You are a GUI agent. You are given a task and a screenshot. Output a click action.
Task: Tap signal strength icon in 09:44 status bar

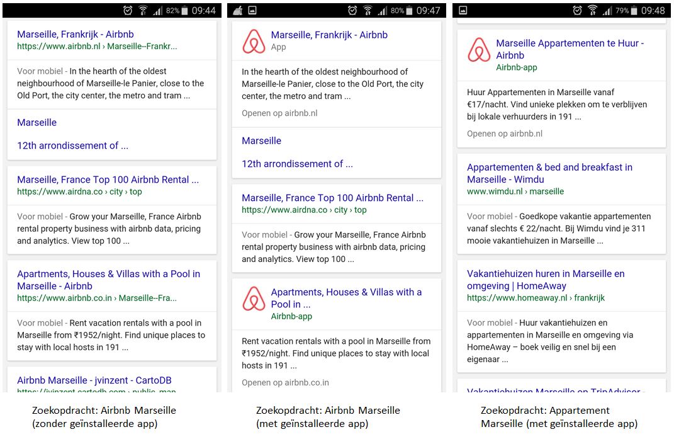158,11
